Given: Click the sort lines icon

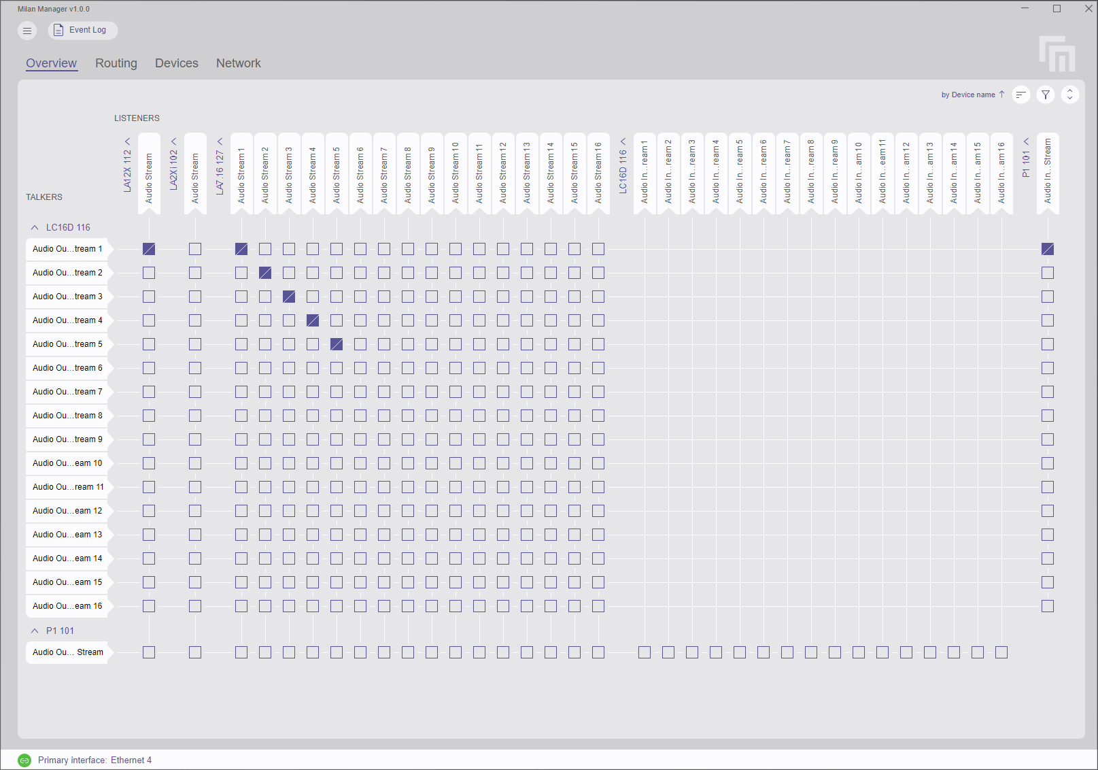Looking at the screenshot, I should [x=1020, y=95].
